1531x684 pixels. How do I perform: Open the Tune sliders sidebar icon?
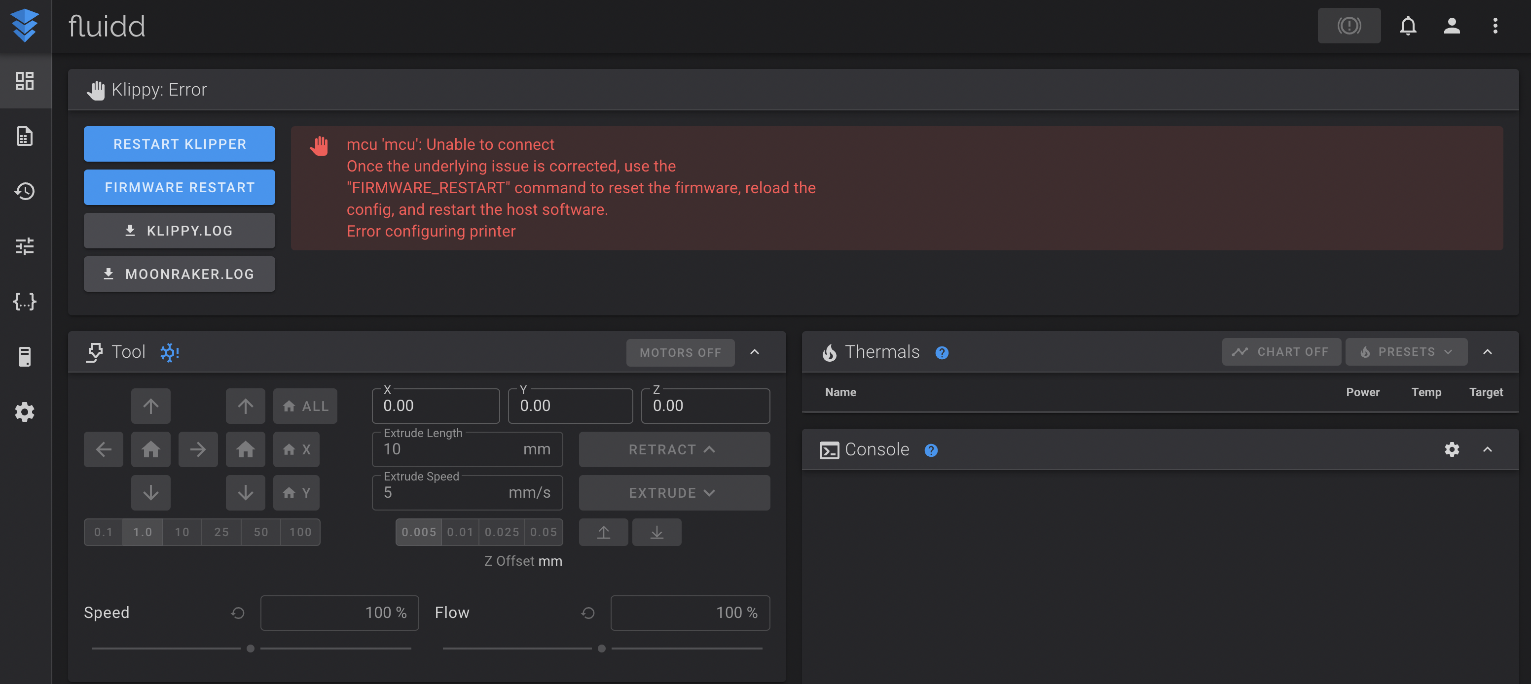coord(25,246)
